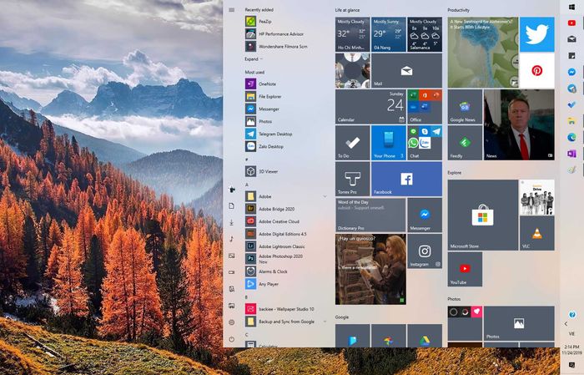The image size is (584, 375).
Task: Click the Power button in Start sidebar
Action: pos(232,339)
